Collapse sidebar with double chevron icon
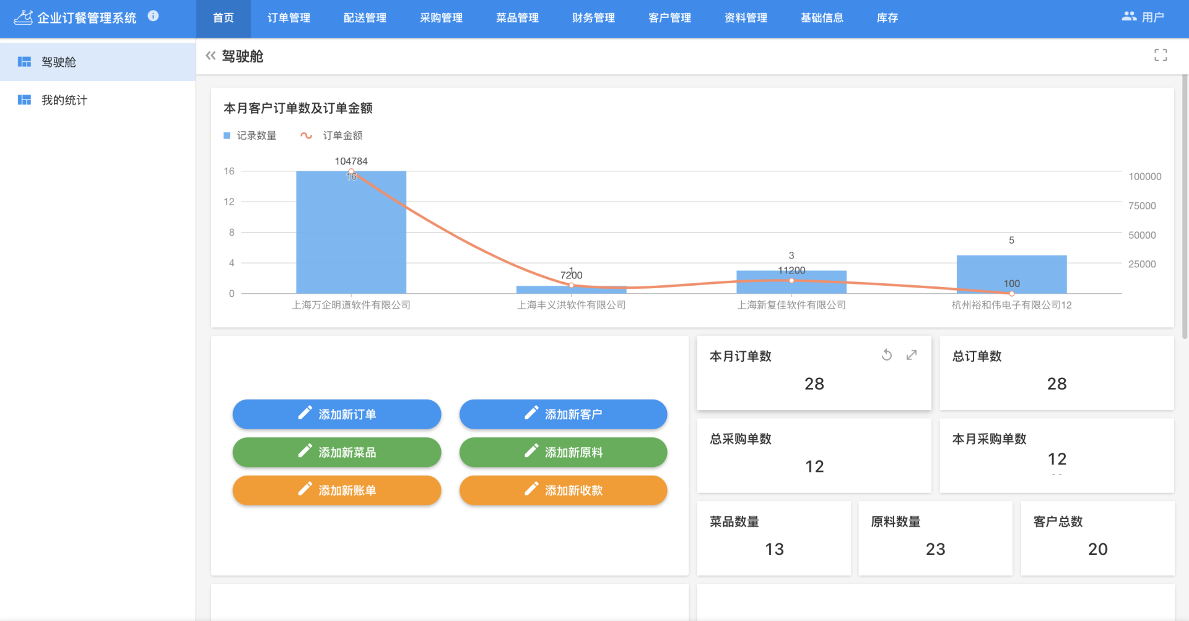 (211, 56)
